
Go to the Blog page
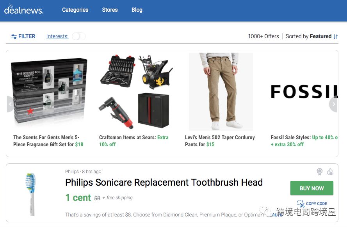(x=137, y=10)
